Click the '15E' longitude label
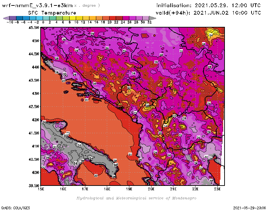 coord(41,189)
